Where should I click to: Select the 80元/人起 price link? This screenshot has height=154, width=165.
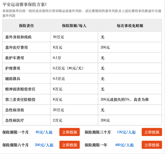pos(44,132)
